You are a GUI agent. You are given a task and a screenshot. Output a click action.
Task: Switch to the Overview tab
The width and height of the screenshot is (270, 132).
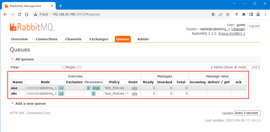point(19,39)
